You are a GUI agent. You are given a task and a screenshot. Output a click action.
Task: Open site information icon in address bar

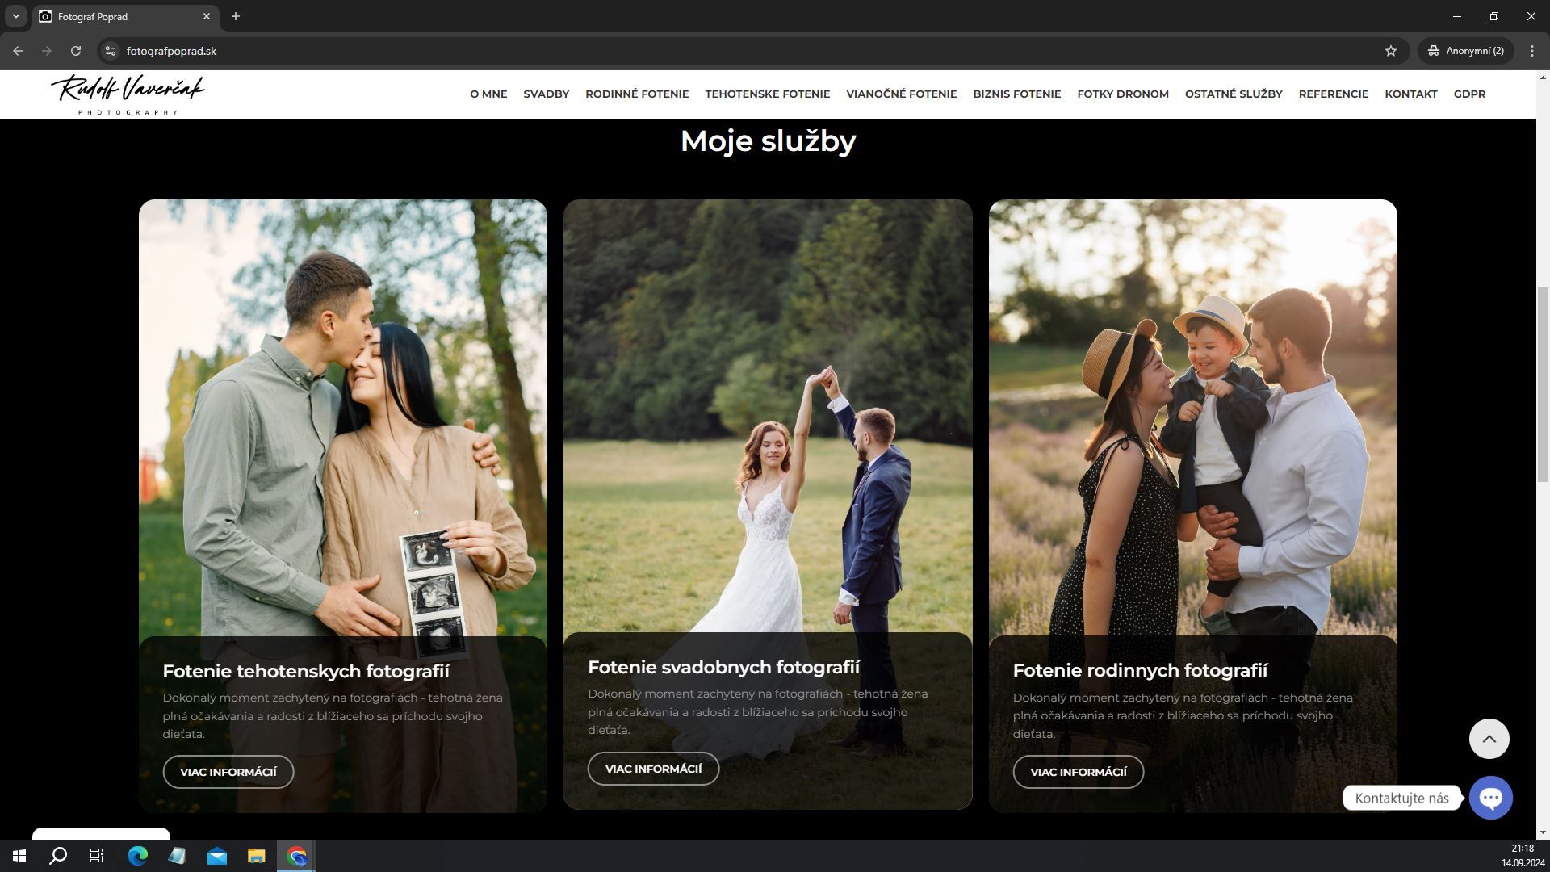pyautogui.click(x=111, y=51)
